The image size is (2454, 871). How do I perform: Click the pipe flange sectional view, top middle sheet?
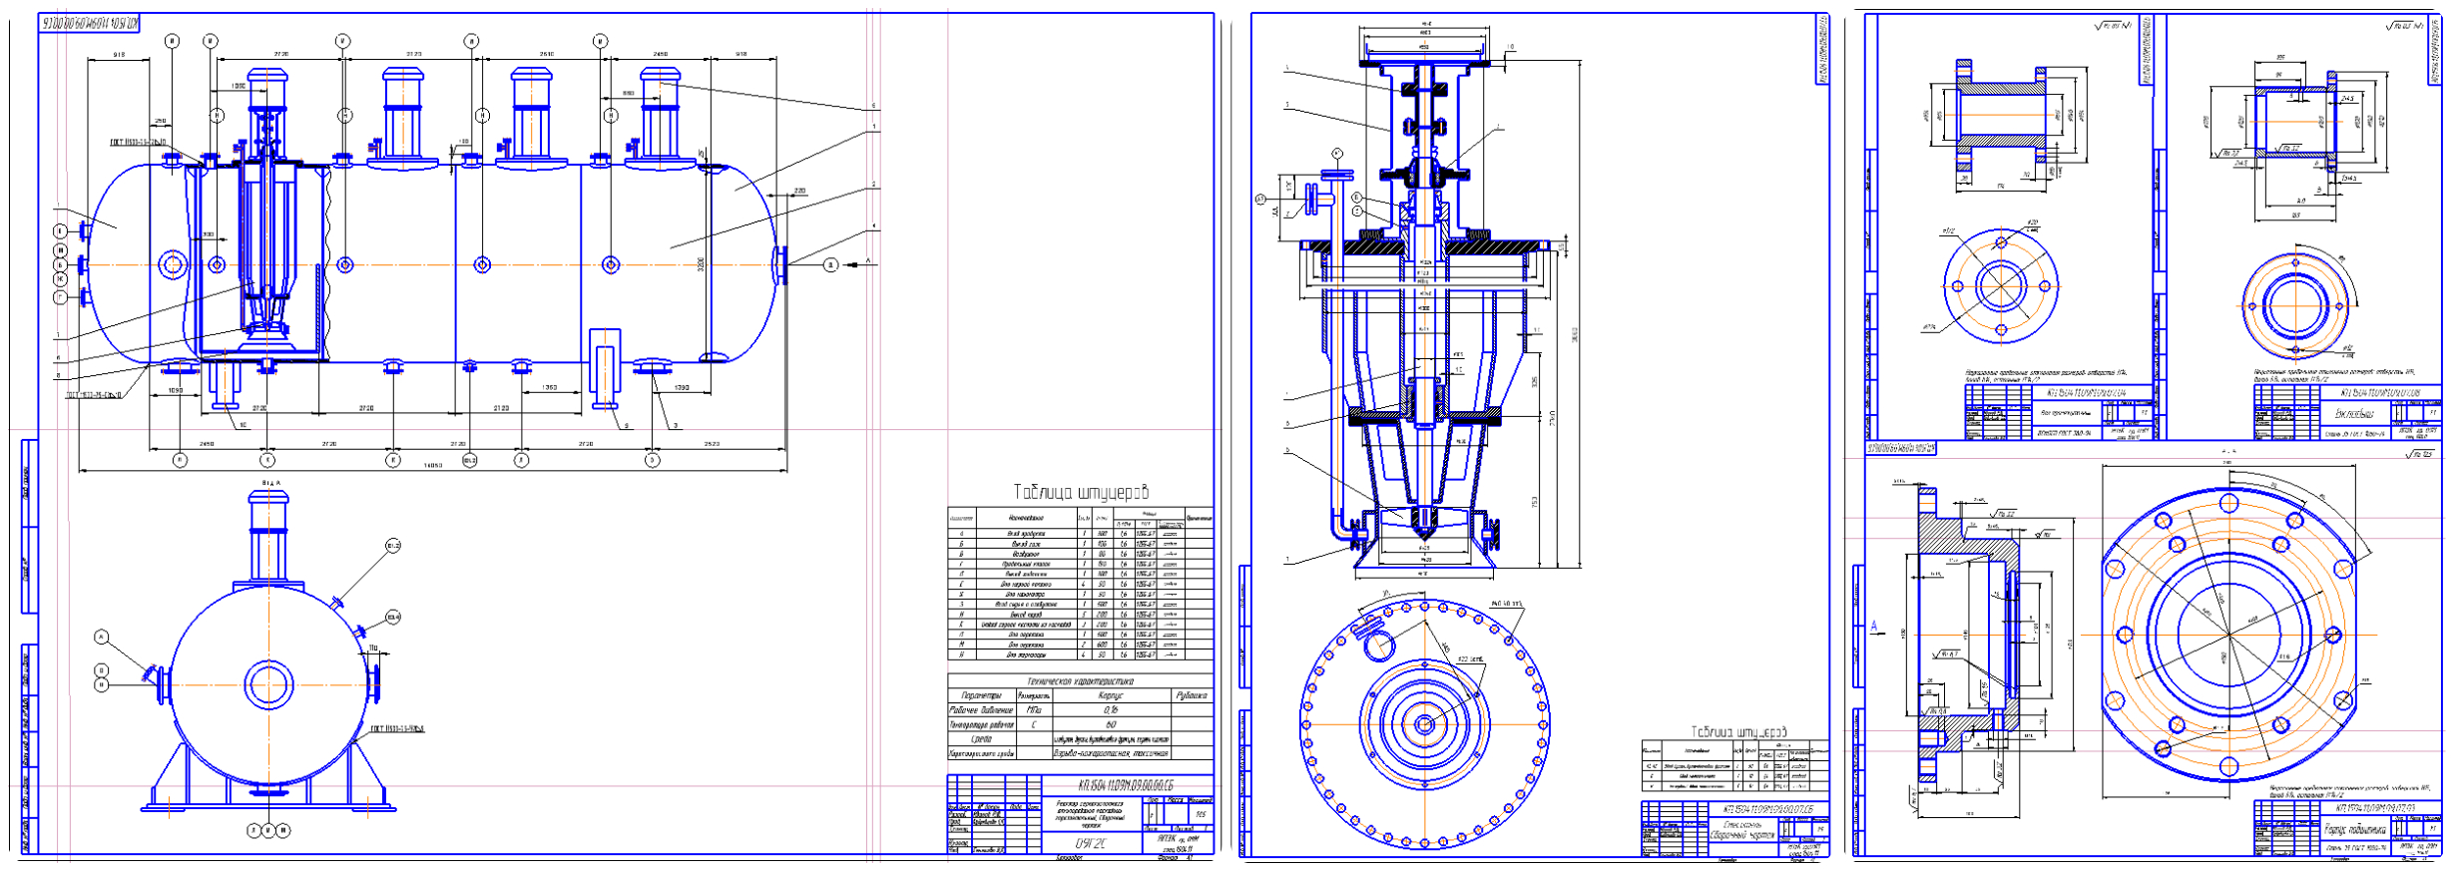[x=2001, y=117]
